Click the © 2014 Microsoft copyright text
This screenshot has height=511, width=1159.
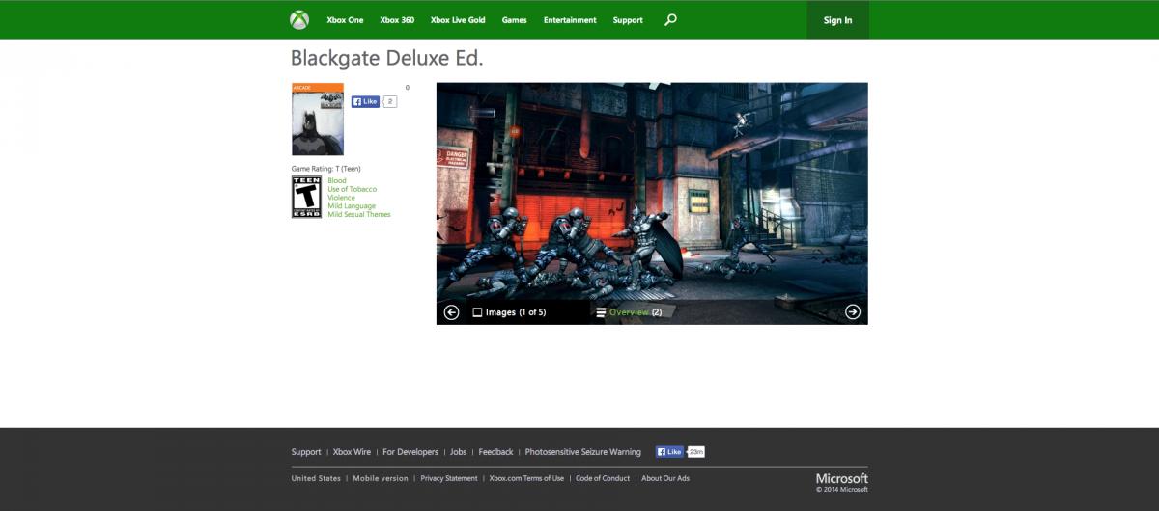click(x=842, y=489)
